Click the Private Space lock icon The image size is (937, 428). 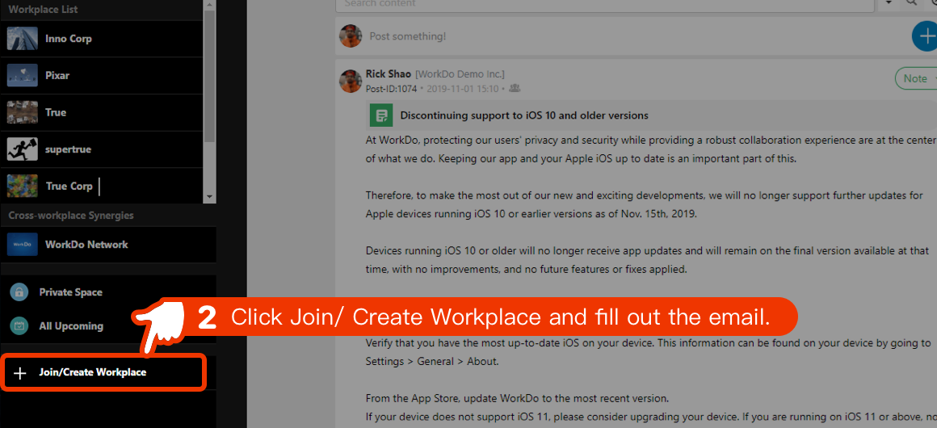point(19,292)
